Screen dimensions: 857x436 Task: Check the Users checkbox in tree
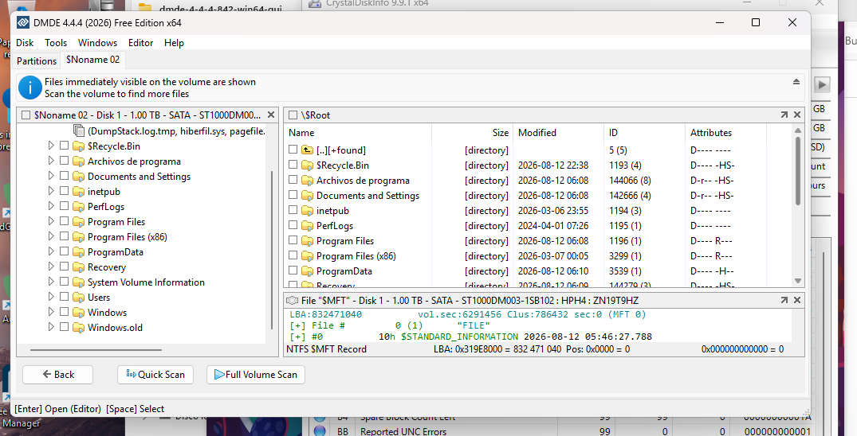pyautogui.click(x=64, y=297)
